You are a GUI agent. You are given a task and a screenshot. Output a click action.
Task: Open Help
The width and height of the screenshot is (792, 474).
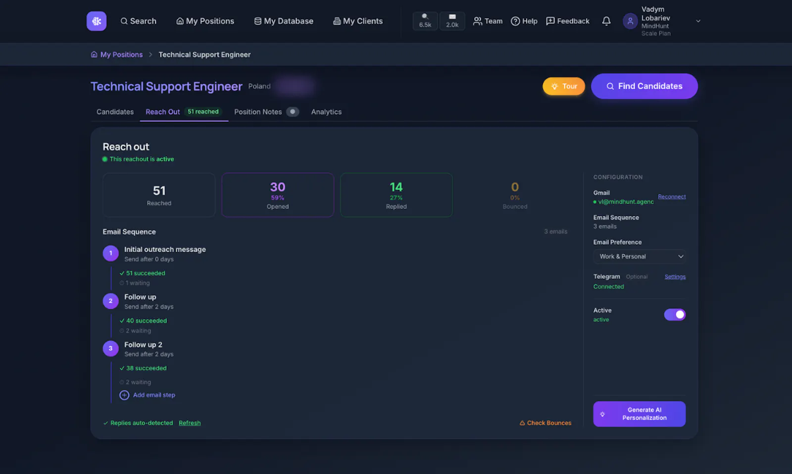click(x=524, y=21)
